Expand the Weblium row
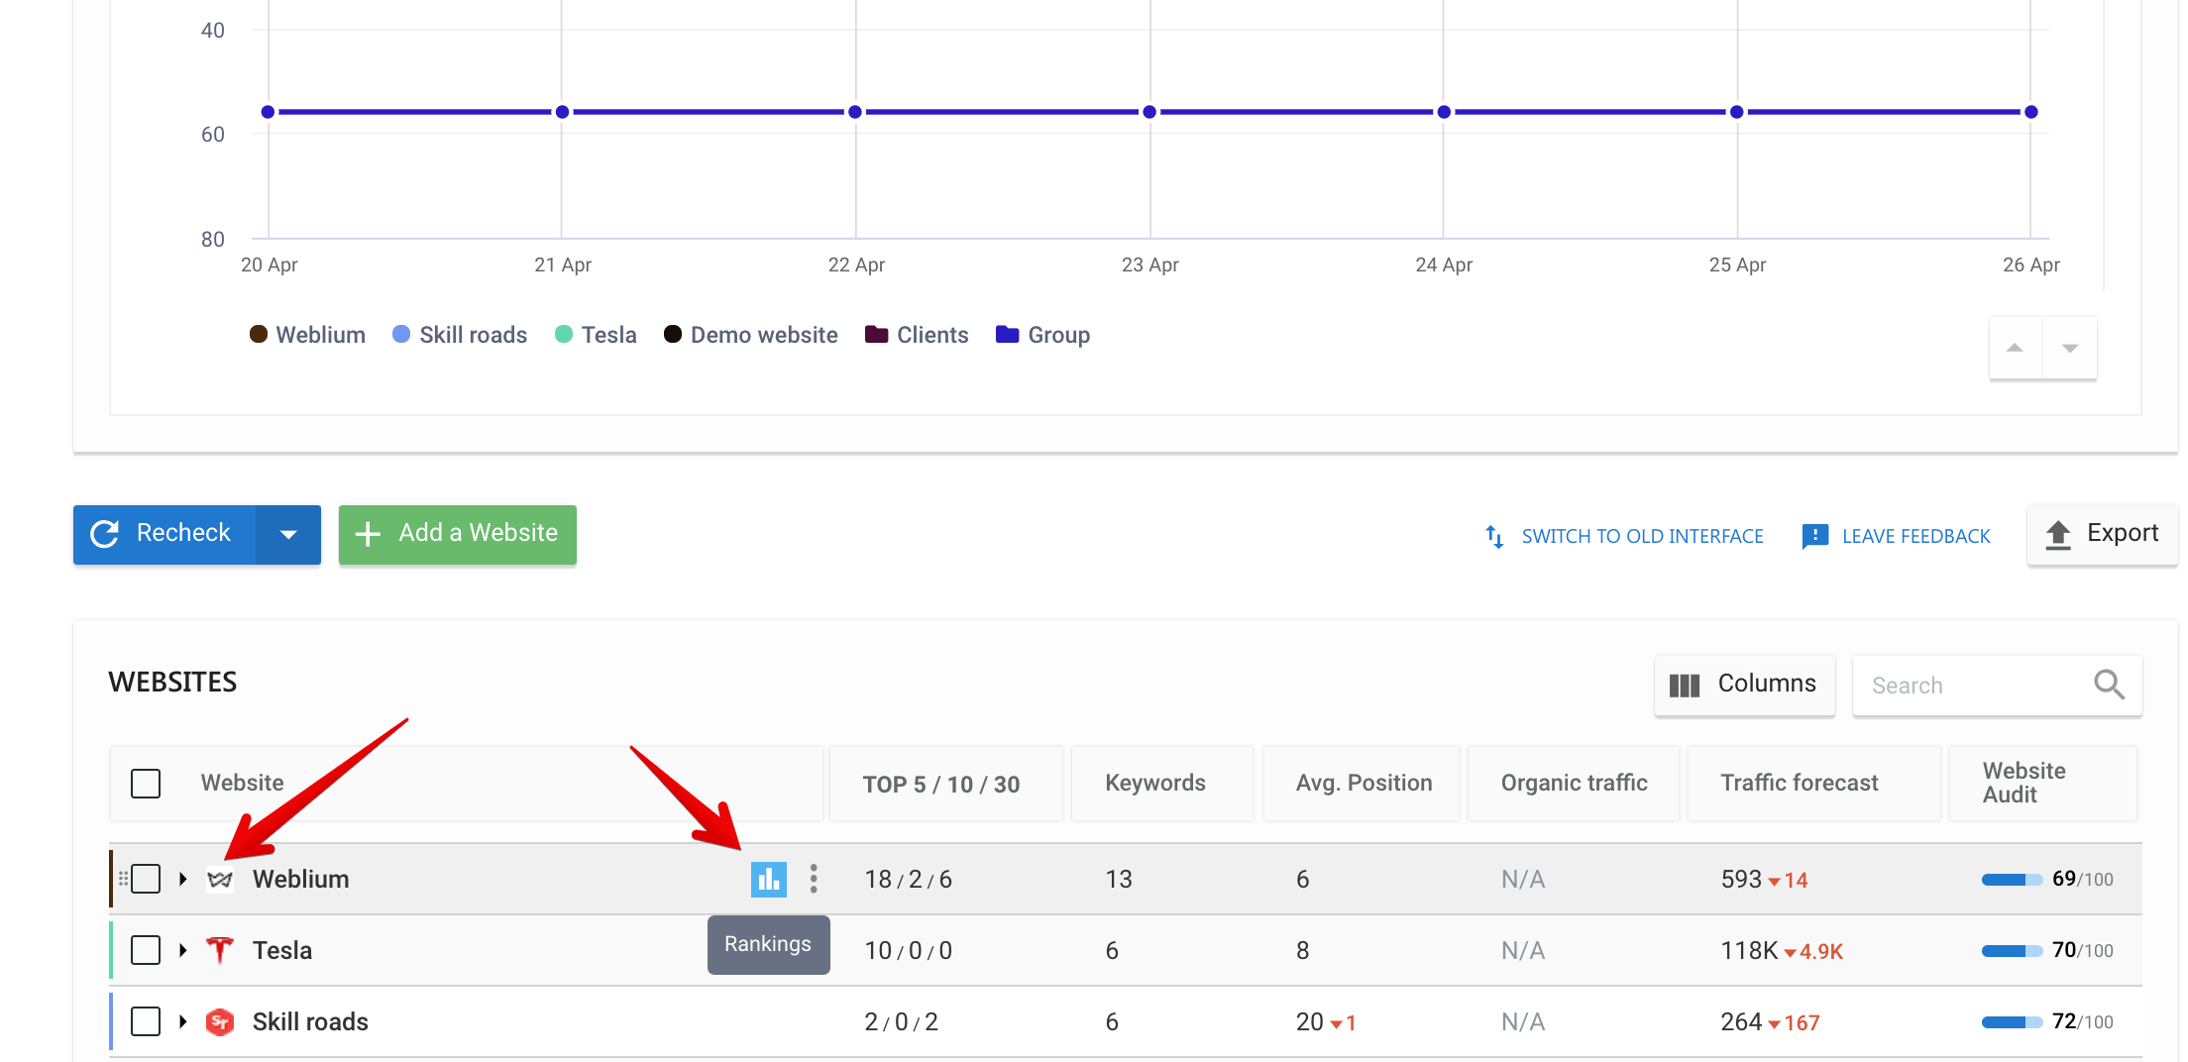Viewport: 2188px width, 1062px height. 183,879
